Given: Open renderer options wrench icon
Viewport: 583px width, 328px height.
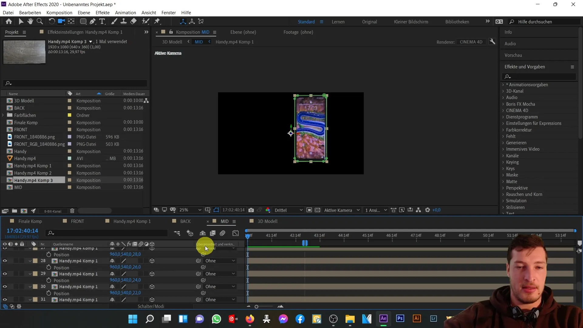Looking at the screenshot, I should [493, 42].
